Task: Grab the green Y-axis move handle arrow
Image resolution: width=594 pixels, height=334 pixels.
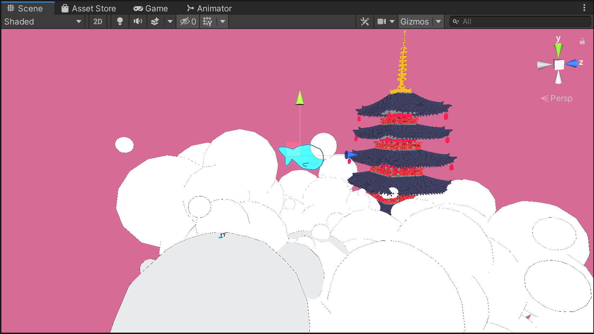Action: (x=300, y=98)
